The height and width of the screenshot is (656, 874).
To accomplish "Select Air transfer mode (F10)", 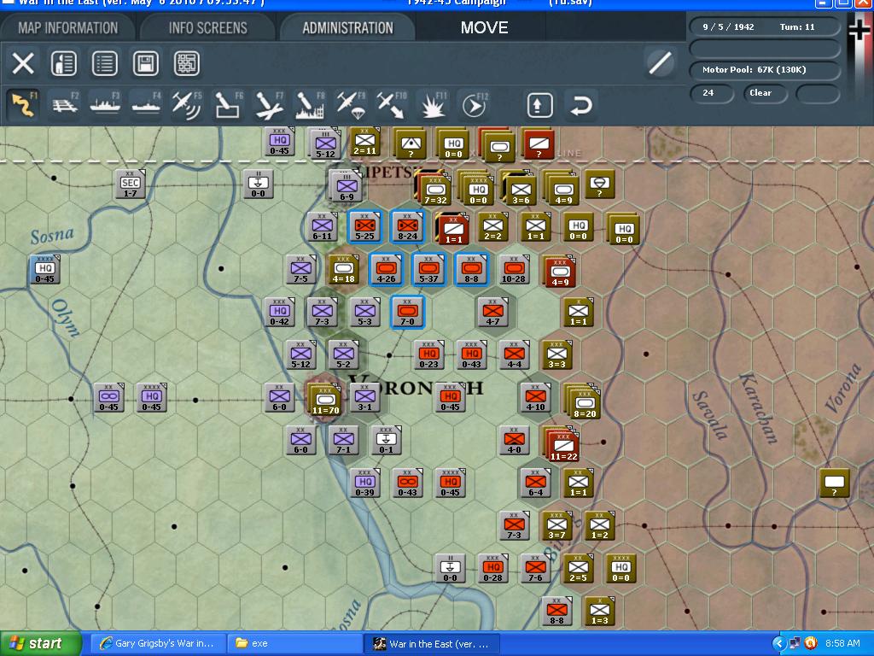I will pyautogui.click(x=392, y=104).
